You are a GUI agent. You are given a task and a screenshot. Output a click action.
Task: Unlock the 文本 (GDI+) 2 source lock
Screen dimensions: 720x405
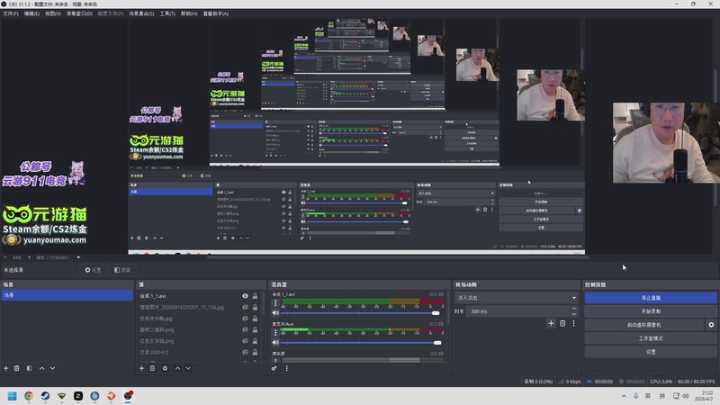(255, 352)
